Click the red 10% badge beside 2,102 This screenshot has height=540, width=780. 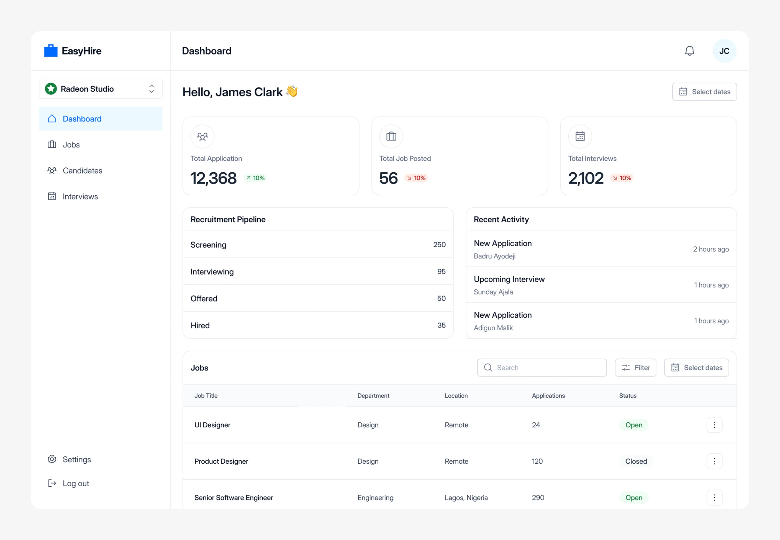[x=622, y=178]
